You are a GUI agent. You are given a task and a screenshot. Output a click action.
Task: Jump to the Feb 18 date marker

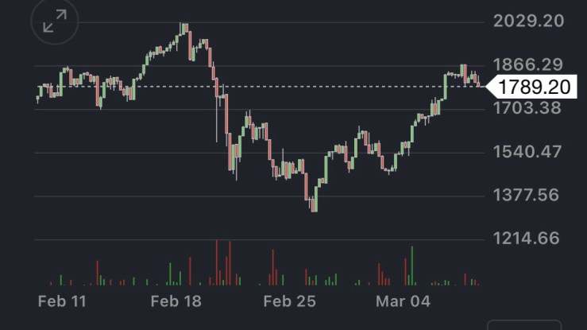pos(176,301)
